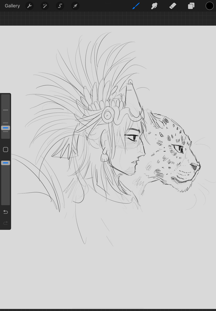Tap the square Modify button in sidebar
216x311 pixels.
(x=5, y=150)
